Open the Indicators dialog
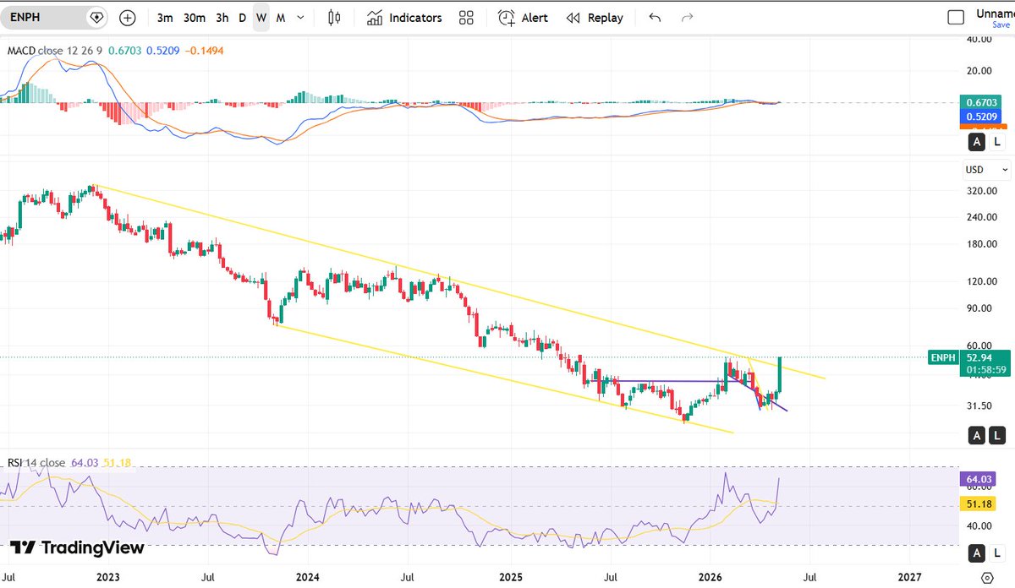 (404, 18)
